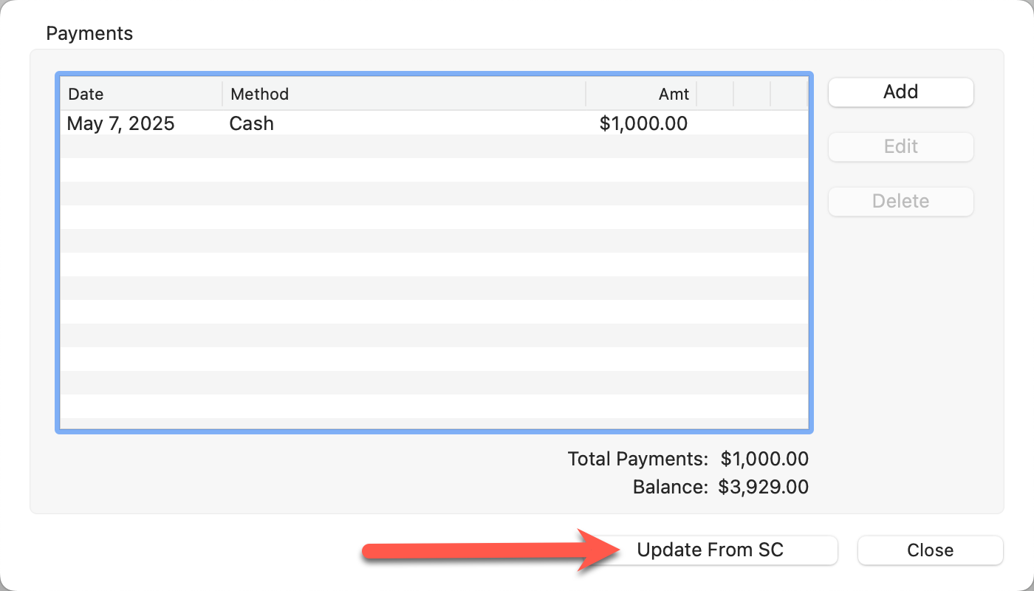Image resolution: width=1034 pixels, height=591 pixels.
Task: Click the Amt column header
Action: tap(674, 95)
